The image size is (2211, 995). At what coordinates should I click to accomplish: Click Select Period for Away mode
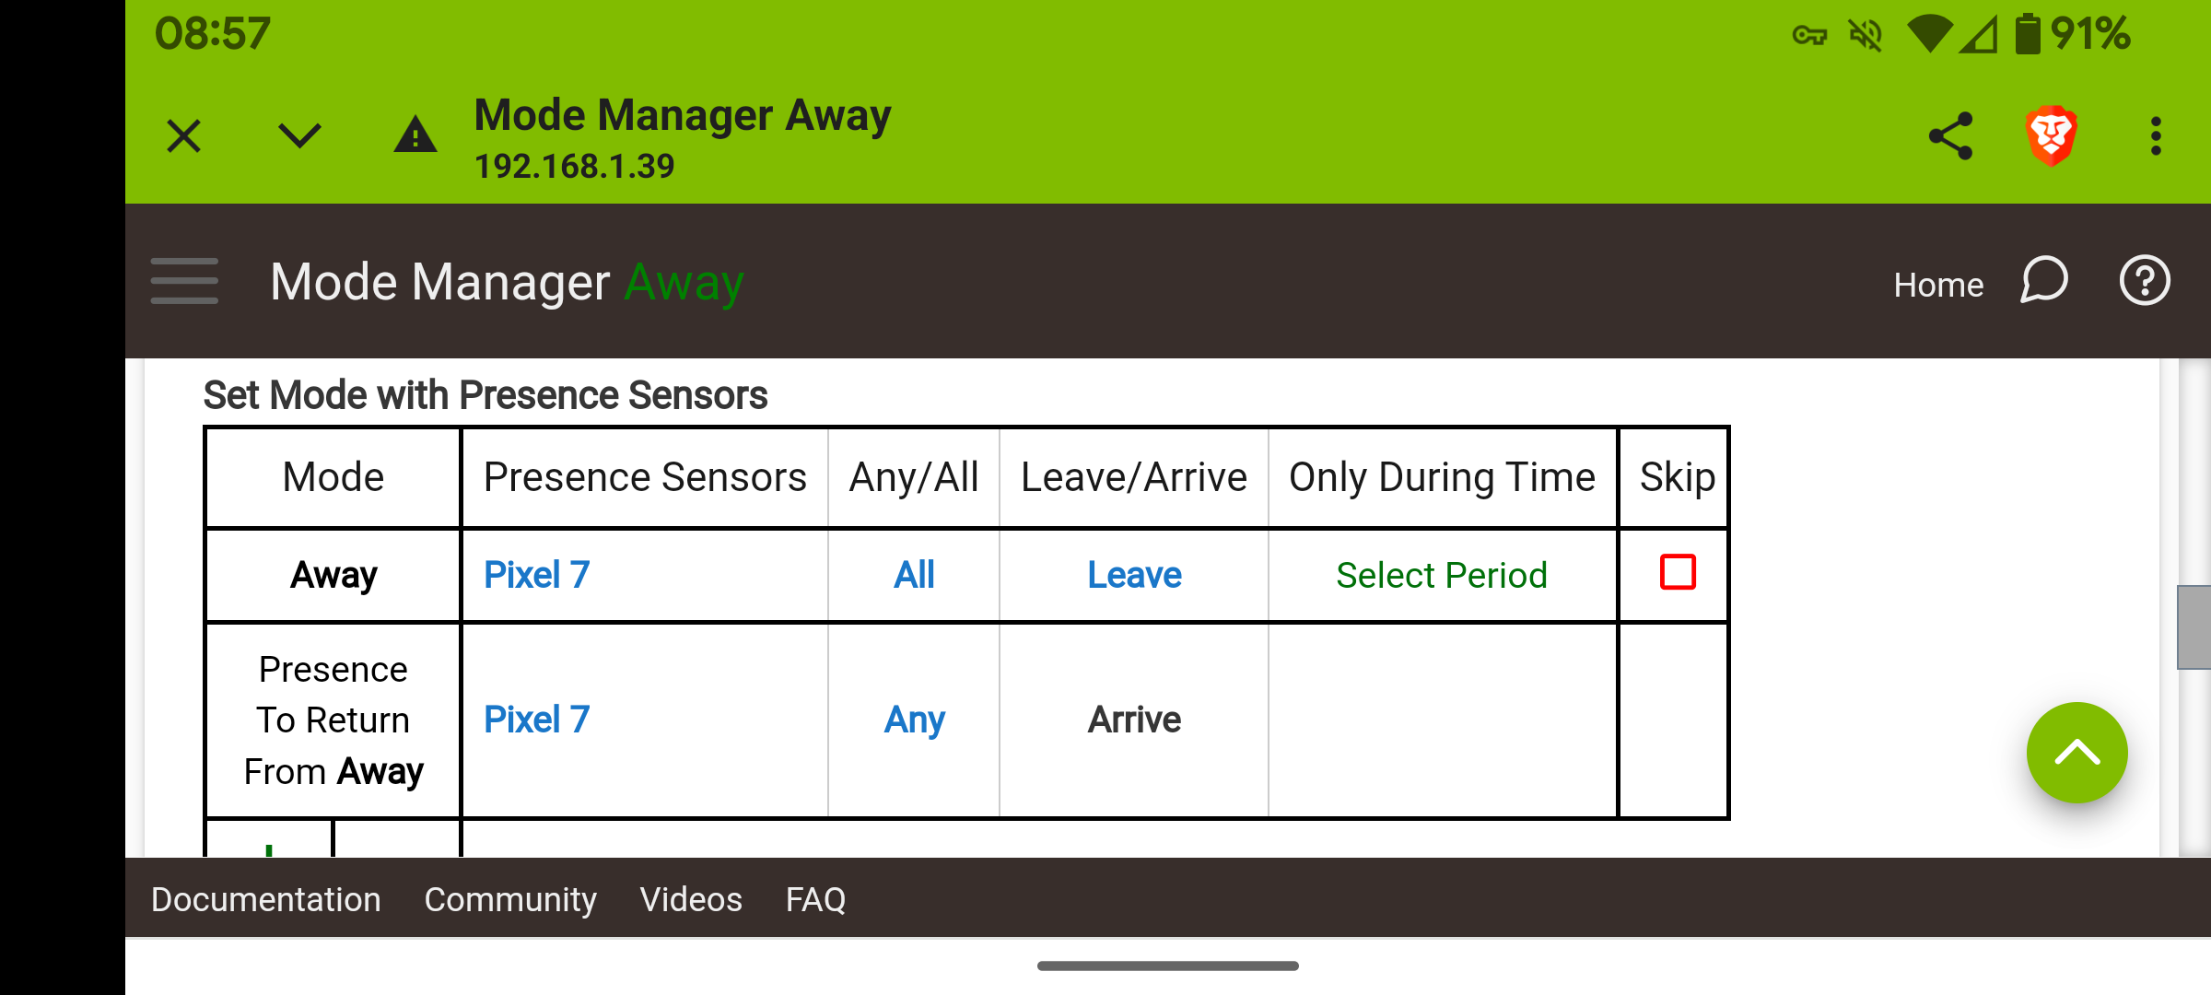point(1442,575)
